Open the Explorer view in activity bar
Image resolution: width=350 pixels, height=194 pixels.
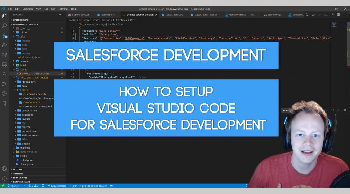pyautogui.click(x=4, y=16)
